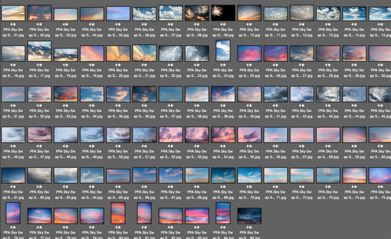Click the 4-star rating under image 12

(x=302, y=26)
